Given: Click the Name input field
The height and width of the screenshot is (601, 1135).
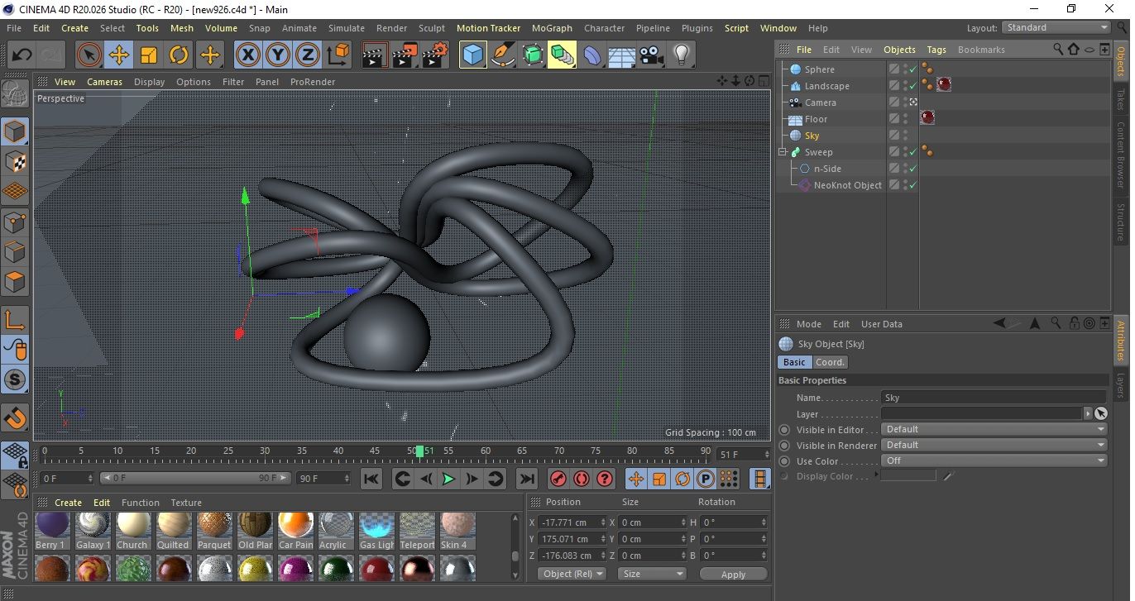Looking at the screenshot, I should click(x=994, y=398).
